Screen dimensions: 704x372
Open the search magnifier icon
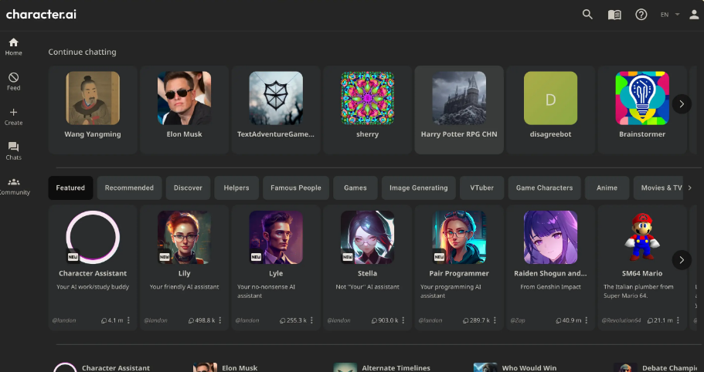(587, 15)
